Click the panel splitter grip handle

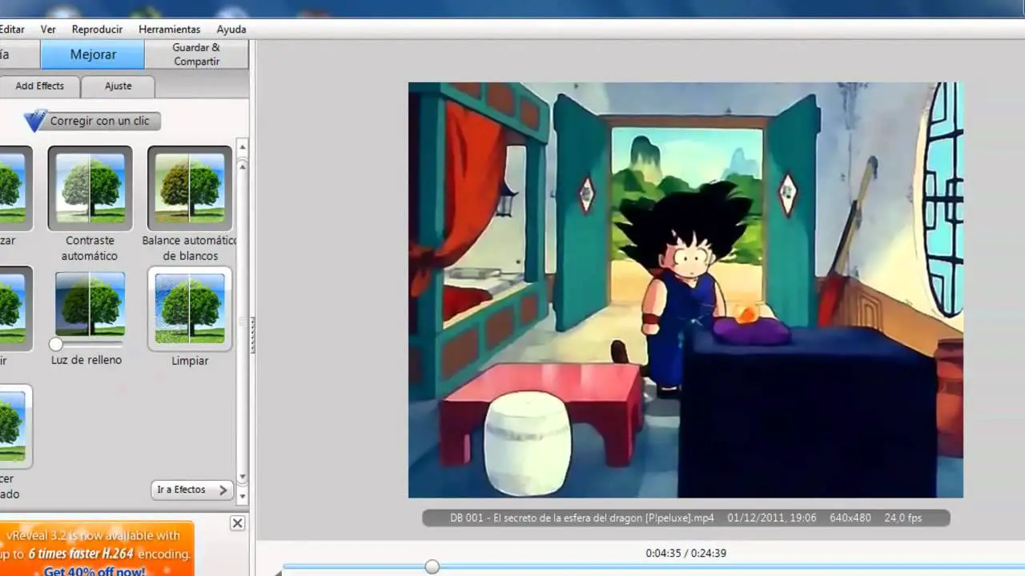[252, 336]
